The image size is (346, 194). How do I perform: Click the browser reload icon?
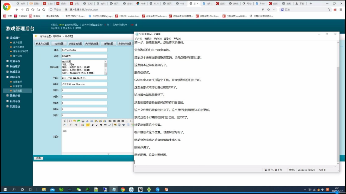point(27,10)
